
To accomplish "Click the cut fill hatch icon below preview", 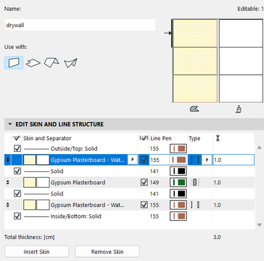I will 195,109.
